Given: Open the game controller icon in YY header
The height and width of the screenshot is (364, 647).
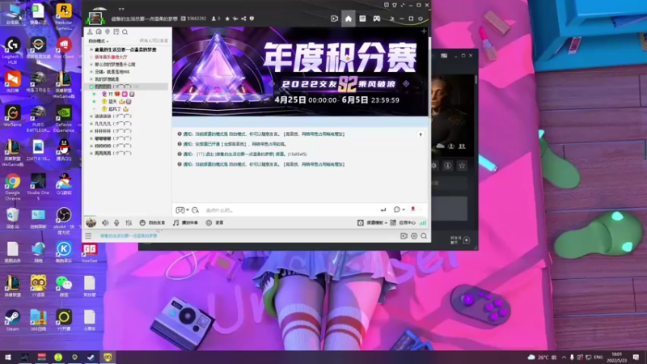Looking at the screenshot, I should coord(377,19).
